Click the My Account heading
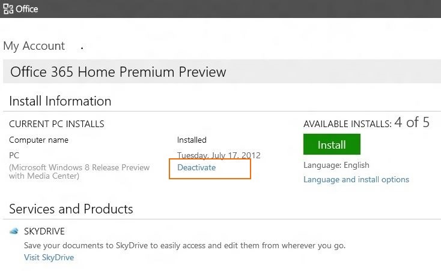Image resolution: width=441 pixels, height=271 pixels. point(34,46)
